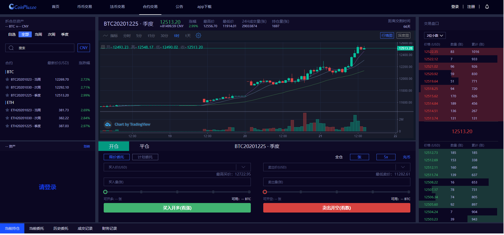Favorite BTC20201030 次周 with its star
Screen dimensions: 504x235
7,87
